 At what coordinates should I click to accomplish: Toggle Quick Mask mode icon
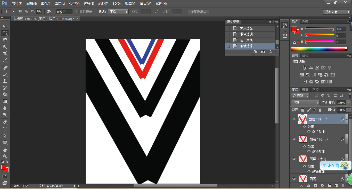tap(5, 176)
